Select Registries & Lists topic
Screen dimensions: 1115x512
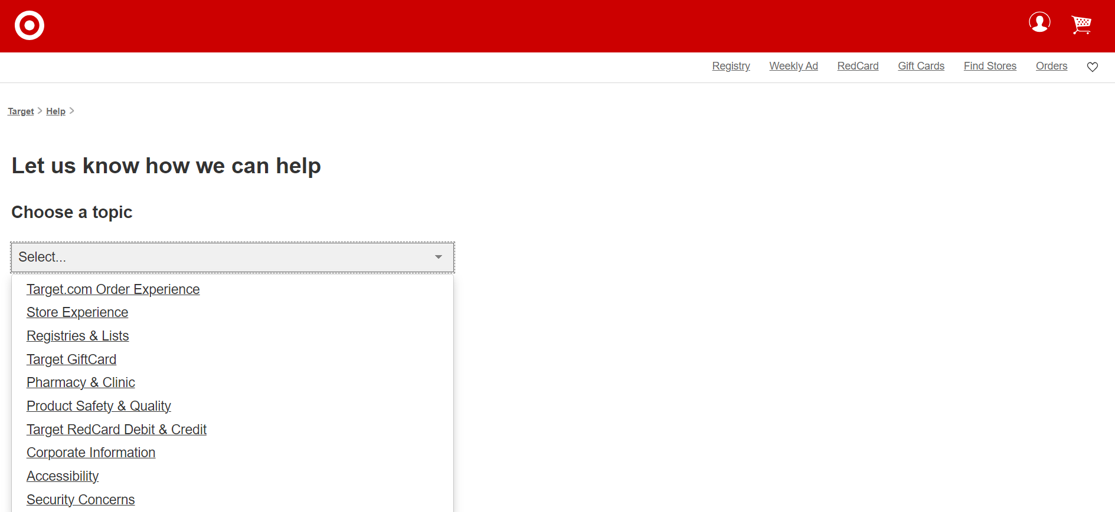[77, 336]
